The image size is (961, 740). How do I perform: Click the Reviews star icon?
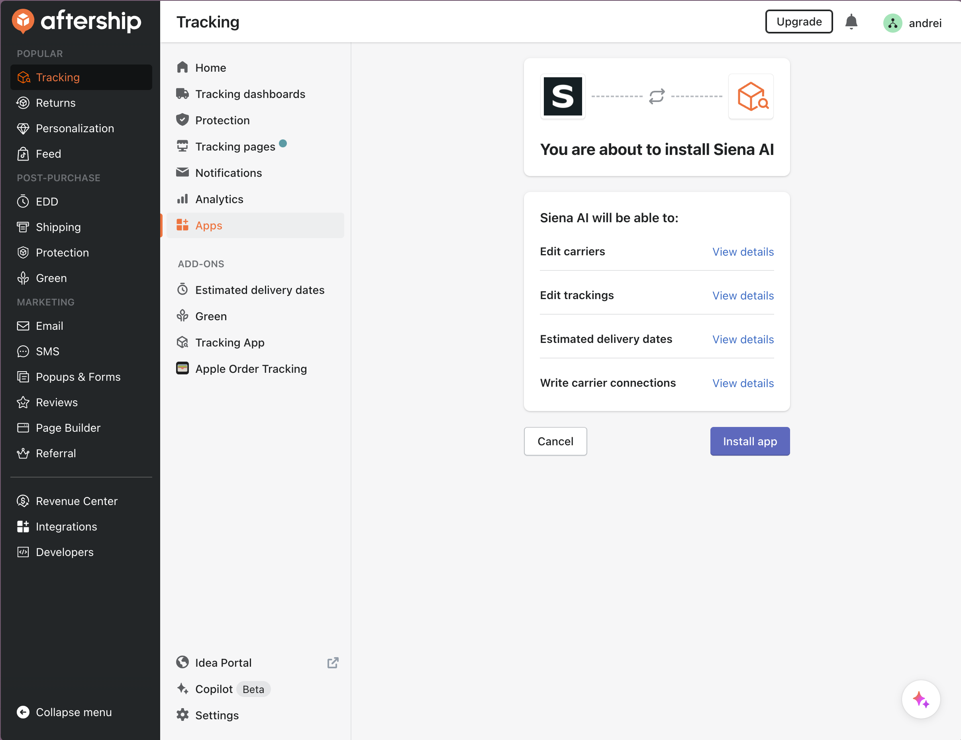(x=23, y=402)
